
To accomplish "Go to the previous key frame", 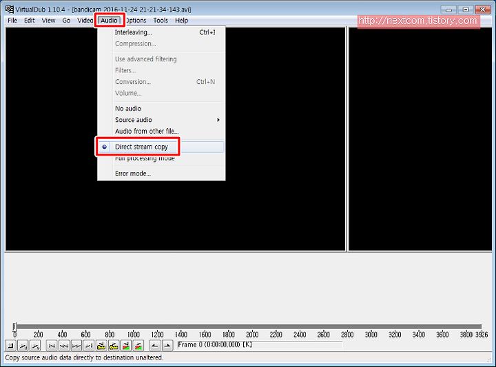I will tap(101, 346).
